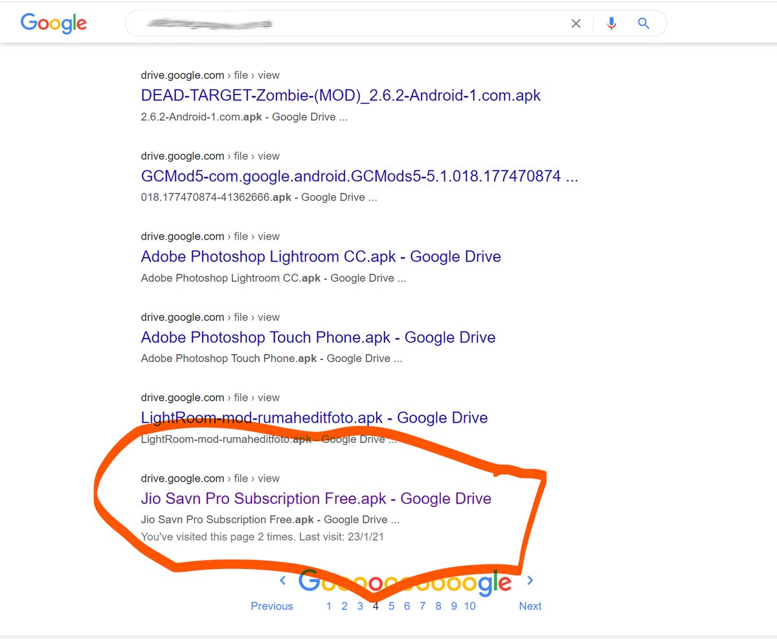Viewport: 777px width, 639px height.
Task: Open Jio Savn Pro Subscription Free.apk result
Action: pos(316,499)
